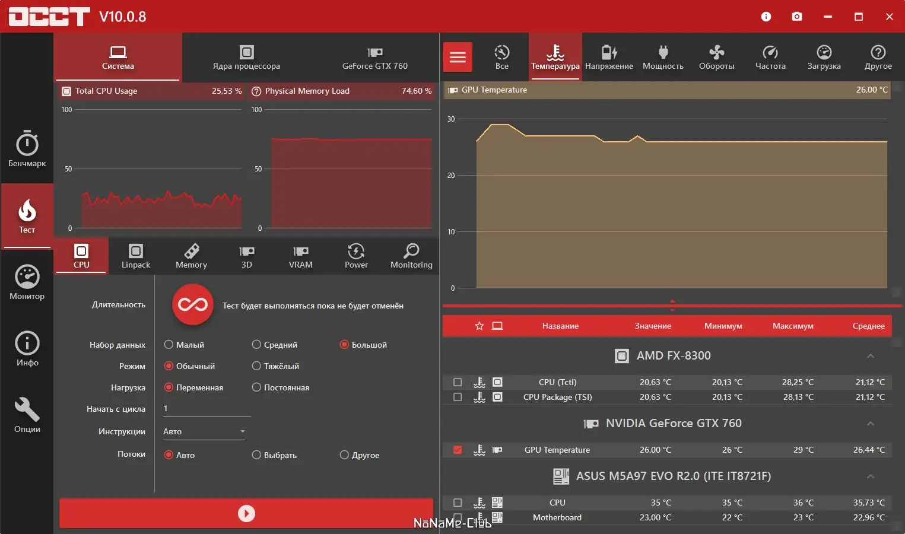Click the GPU Temperature graph header
The height and width of the screenshot is (534, 905).
point(668,90)
